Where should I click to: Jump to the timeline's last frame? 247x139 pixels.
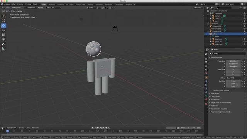[108, 128]
